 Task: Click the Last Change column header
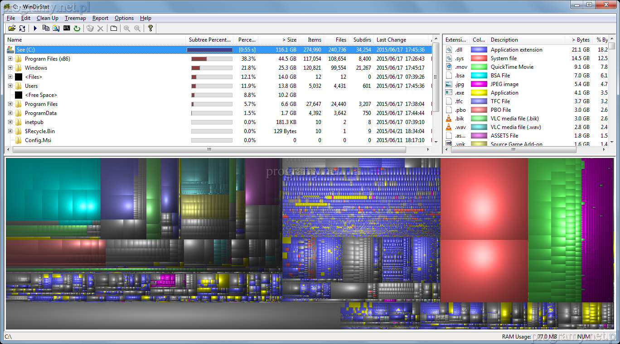coord(391,40)
